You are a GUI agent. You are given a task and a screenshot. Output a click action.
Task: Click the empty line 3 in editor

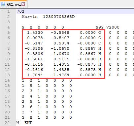(x=75, y=22)
